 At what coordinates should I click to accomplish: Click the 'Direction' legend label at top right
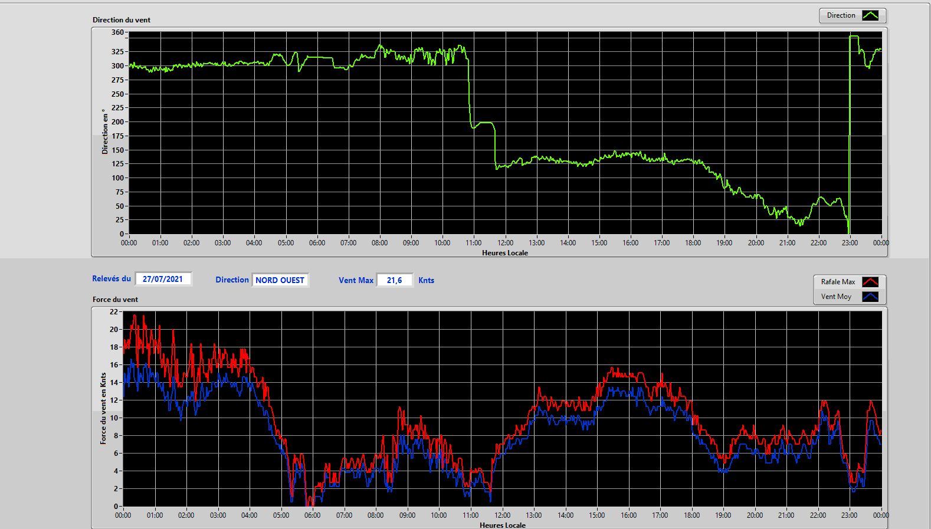click(841, 15)
